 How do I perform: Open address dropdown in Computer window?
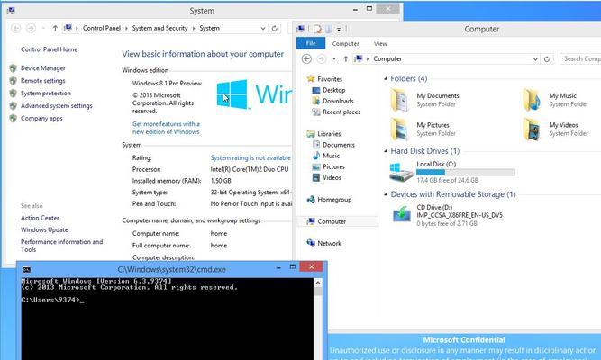535,59
